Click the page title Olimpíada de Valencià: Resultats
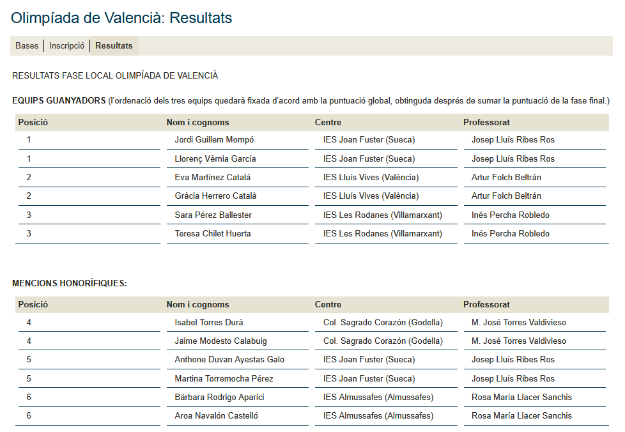 (121, 18)
